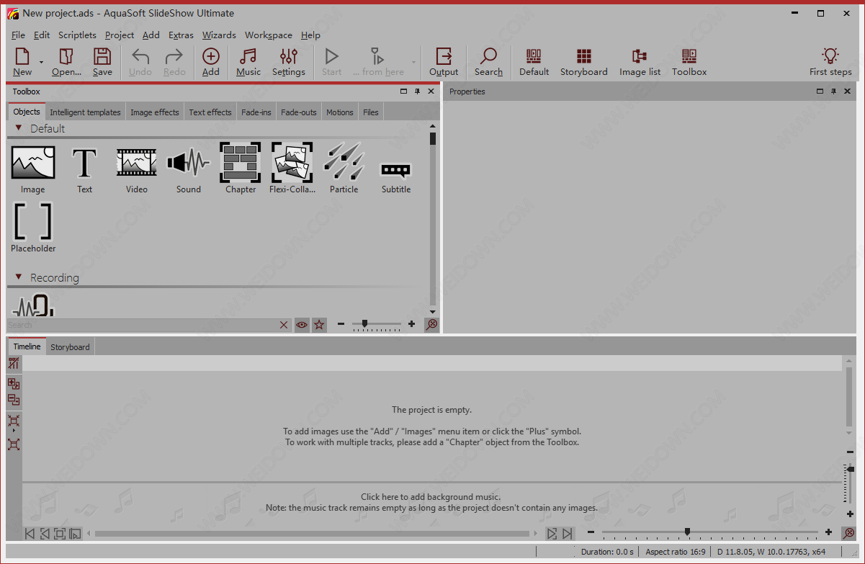Viewport: 865px width, 564px height.
Task: Start the slideshow playback
Action: (331, 62)
